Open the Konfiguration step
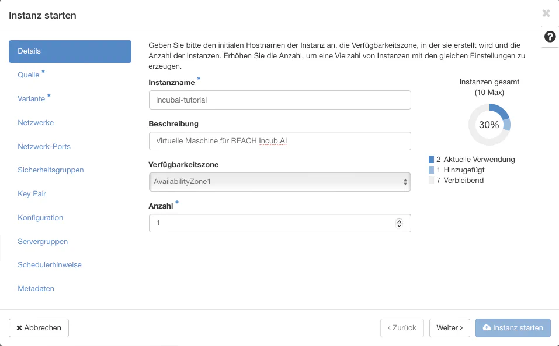Screen dimensions: 559x346 point(40,218)
